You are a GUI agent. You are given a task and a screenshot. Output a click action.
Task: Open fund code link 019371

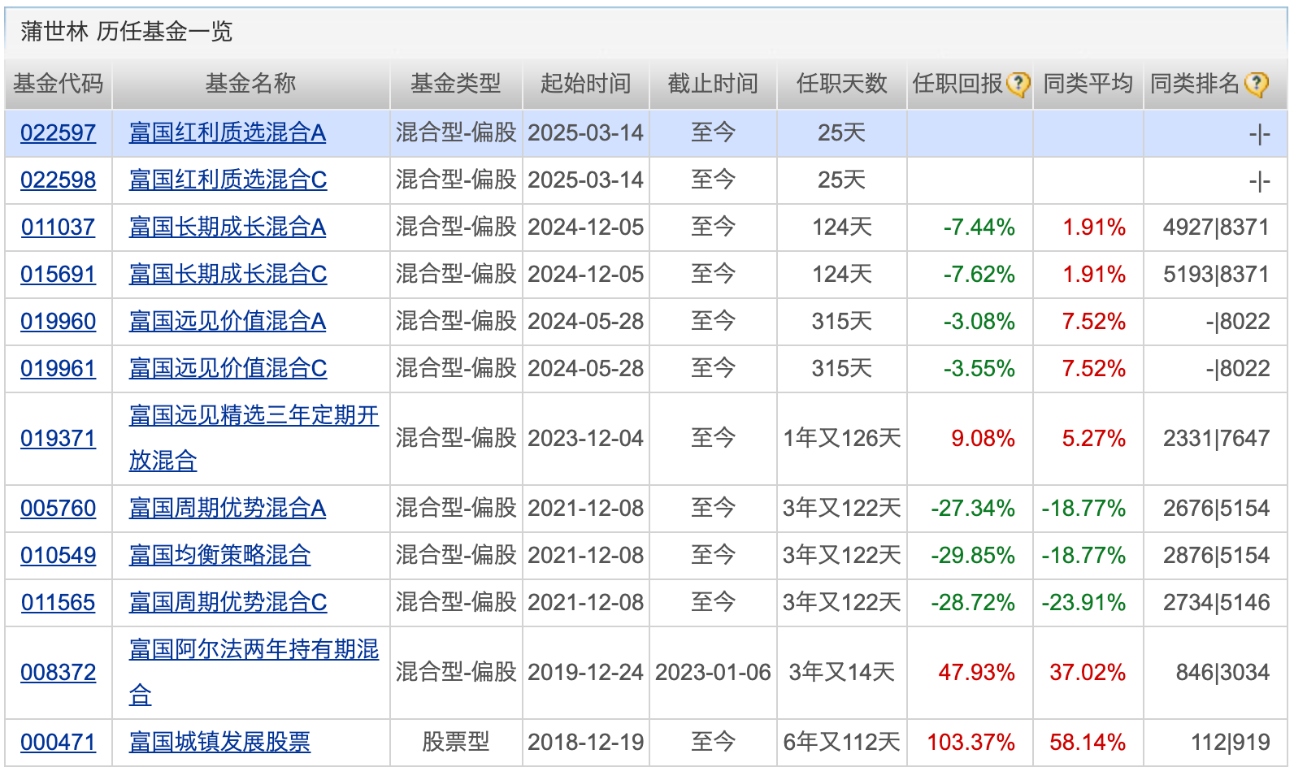[x=58, y=439]
